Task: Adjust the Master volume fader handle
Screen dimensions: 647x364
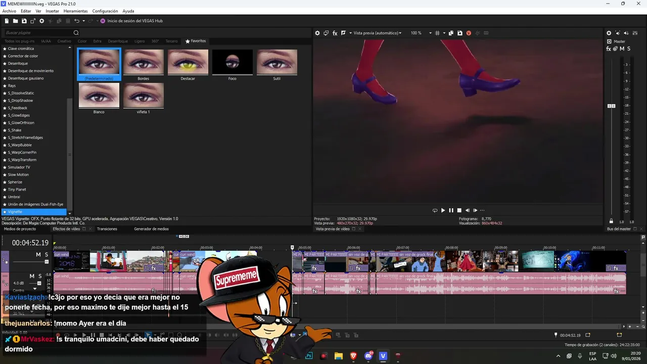Action: tap(611, 106)
